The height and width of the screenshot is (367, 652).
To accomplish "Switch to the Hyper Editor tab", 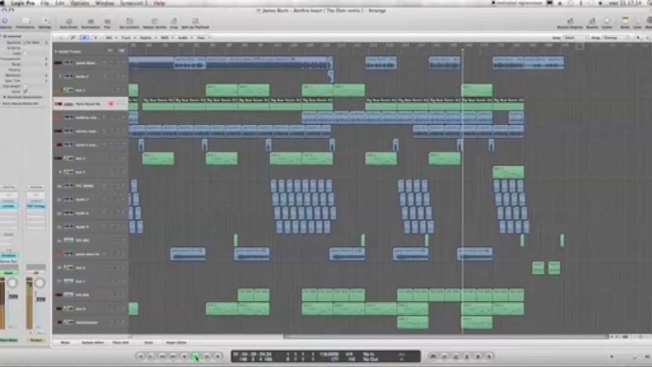I will (176, 343).
